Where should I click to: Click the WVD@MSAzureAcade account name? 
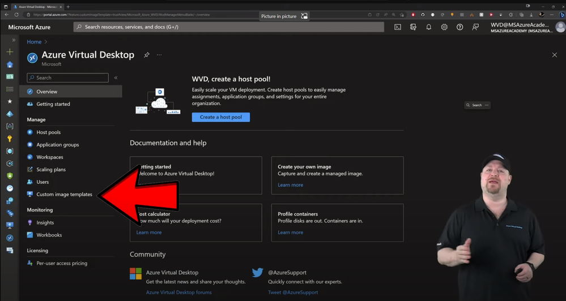(x=520, y=25)
